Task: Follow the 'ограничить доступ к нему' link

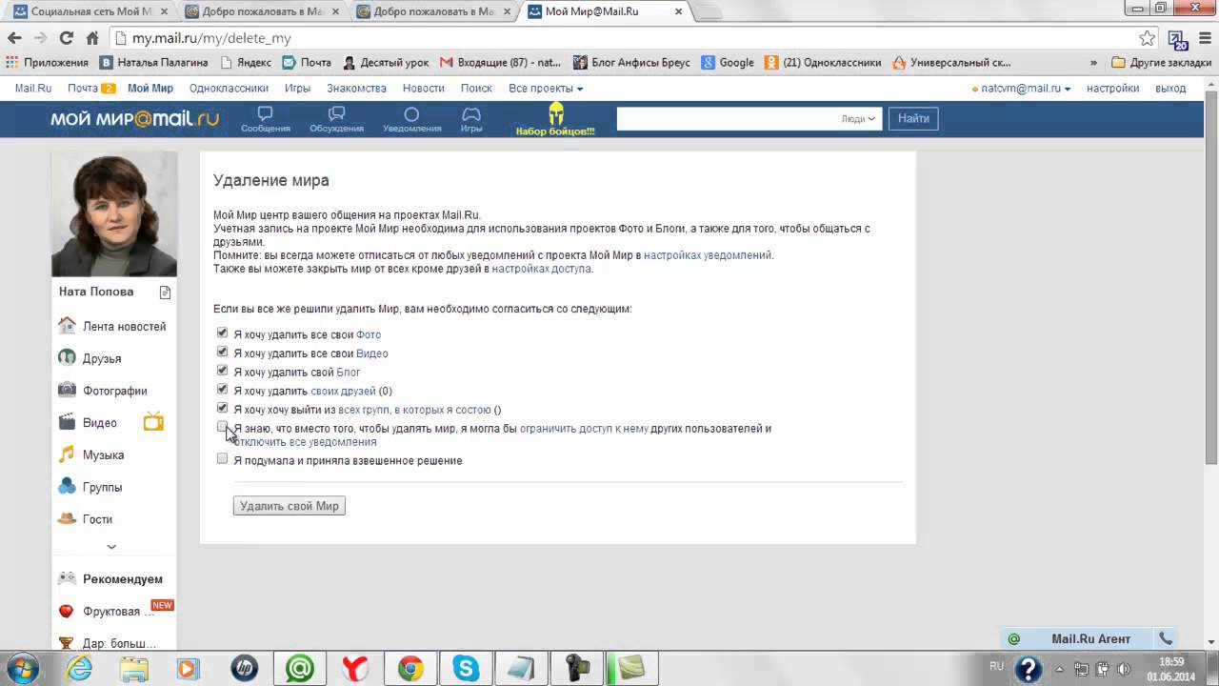Action: click(584, 429)
